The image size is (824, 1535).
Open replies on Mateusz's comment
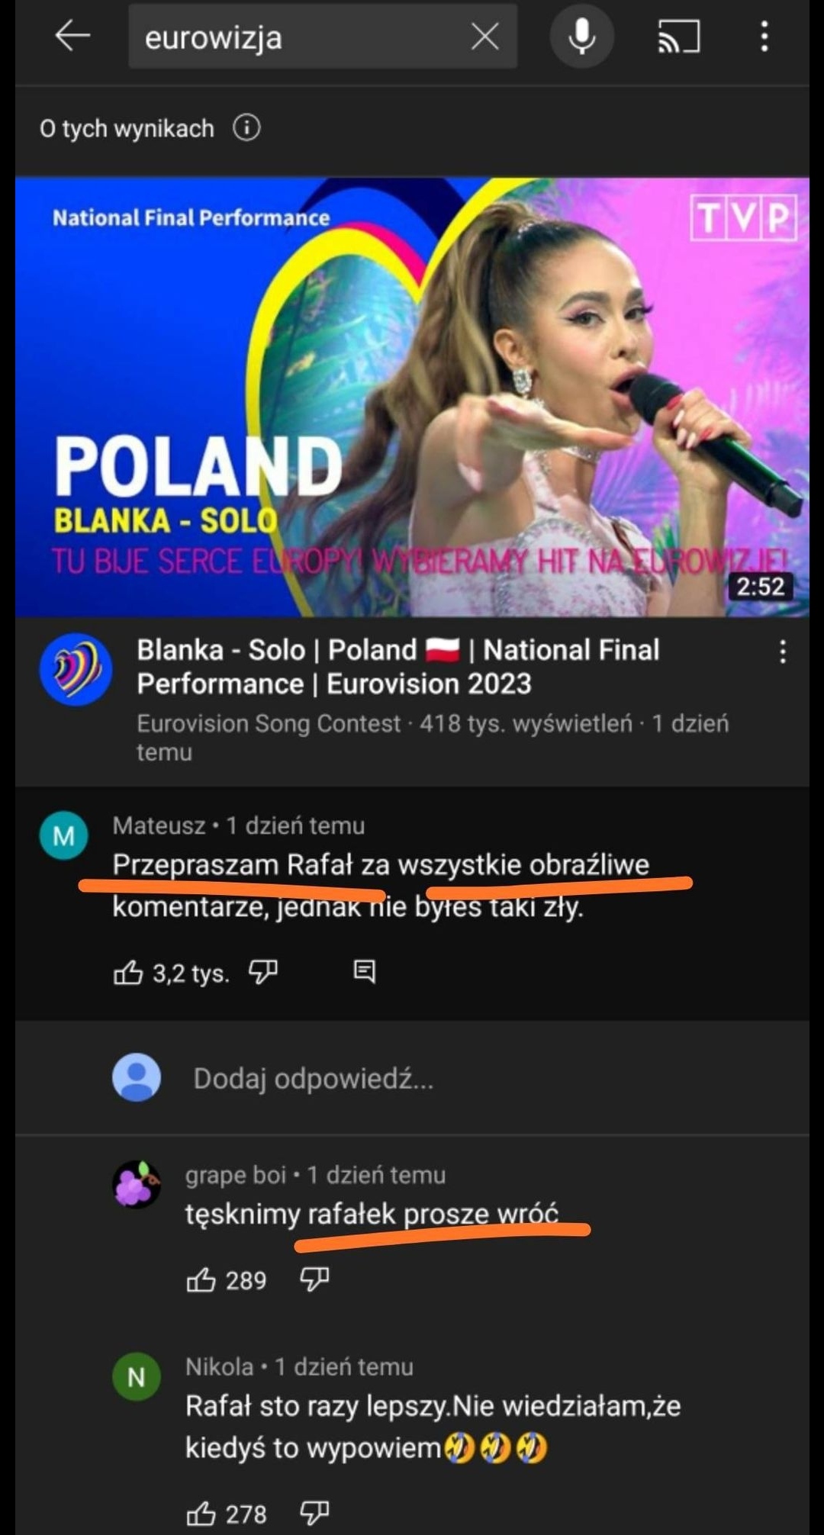365,972
